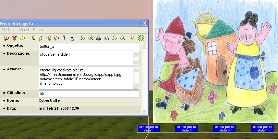Rotate around Z axis, second Z icon

pyautogui.click(x=122, y=38)
